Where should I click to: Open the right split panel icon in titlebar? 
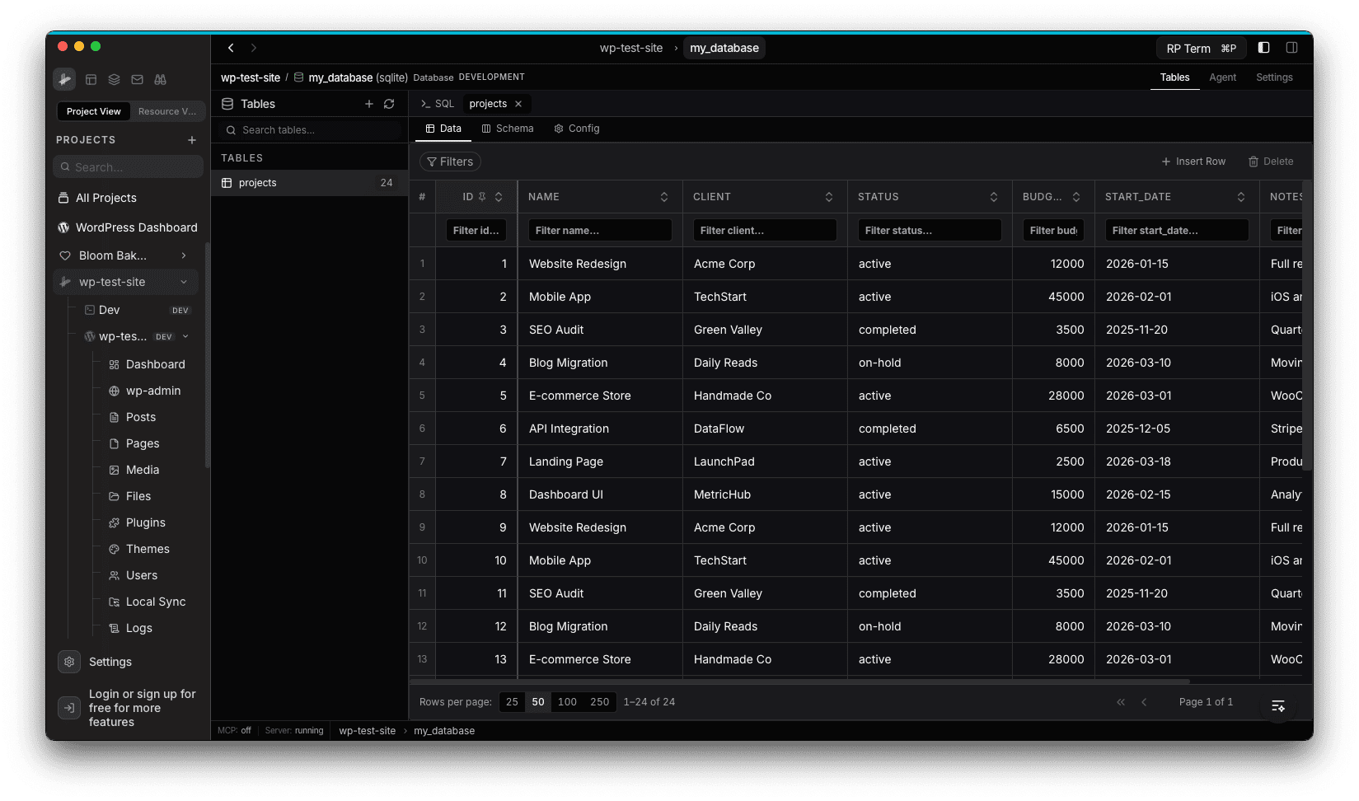click(x=1292, y=47)
